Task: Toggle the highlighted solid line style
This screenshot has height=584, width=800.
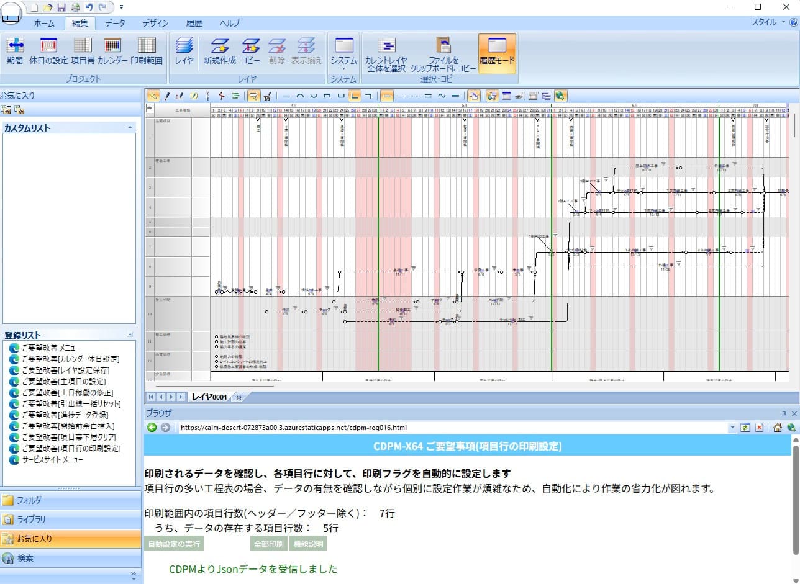Action: [386, 96]
